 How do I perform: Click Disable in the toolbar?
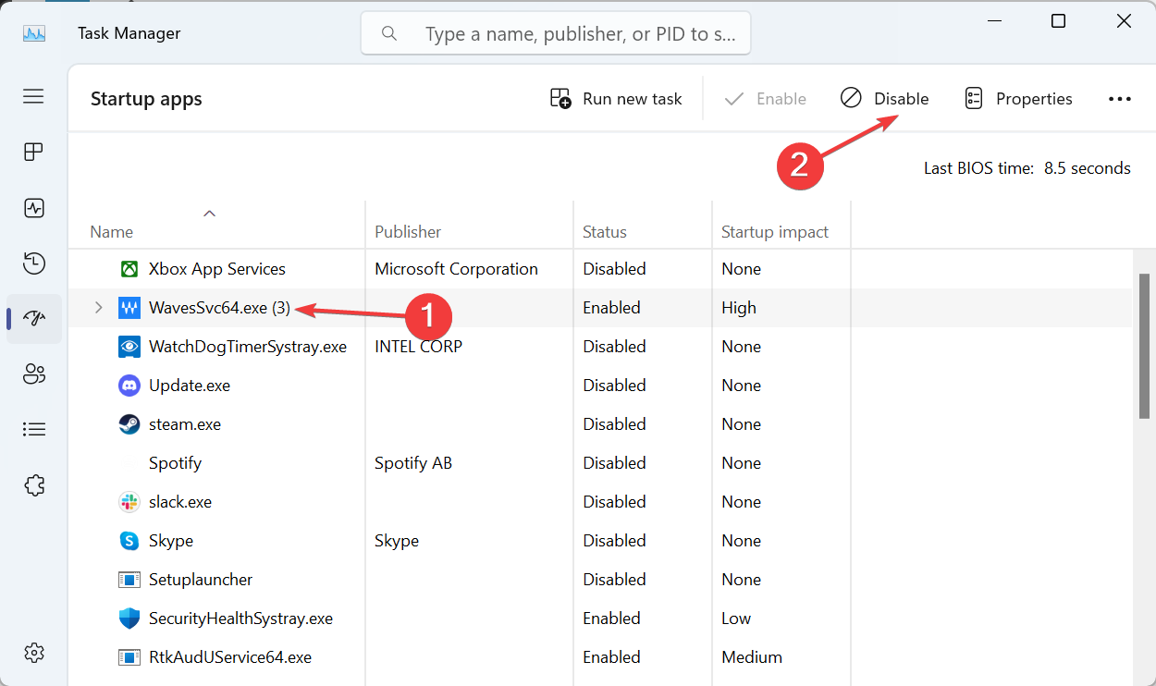[885, 99]
